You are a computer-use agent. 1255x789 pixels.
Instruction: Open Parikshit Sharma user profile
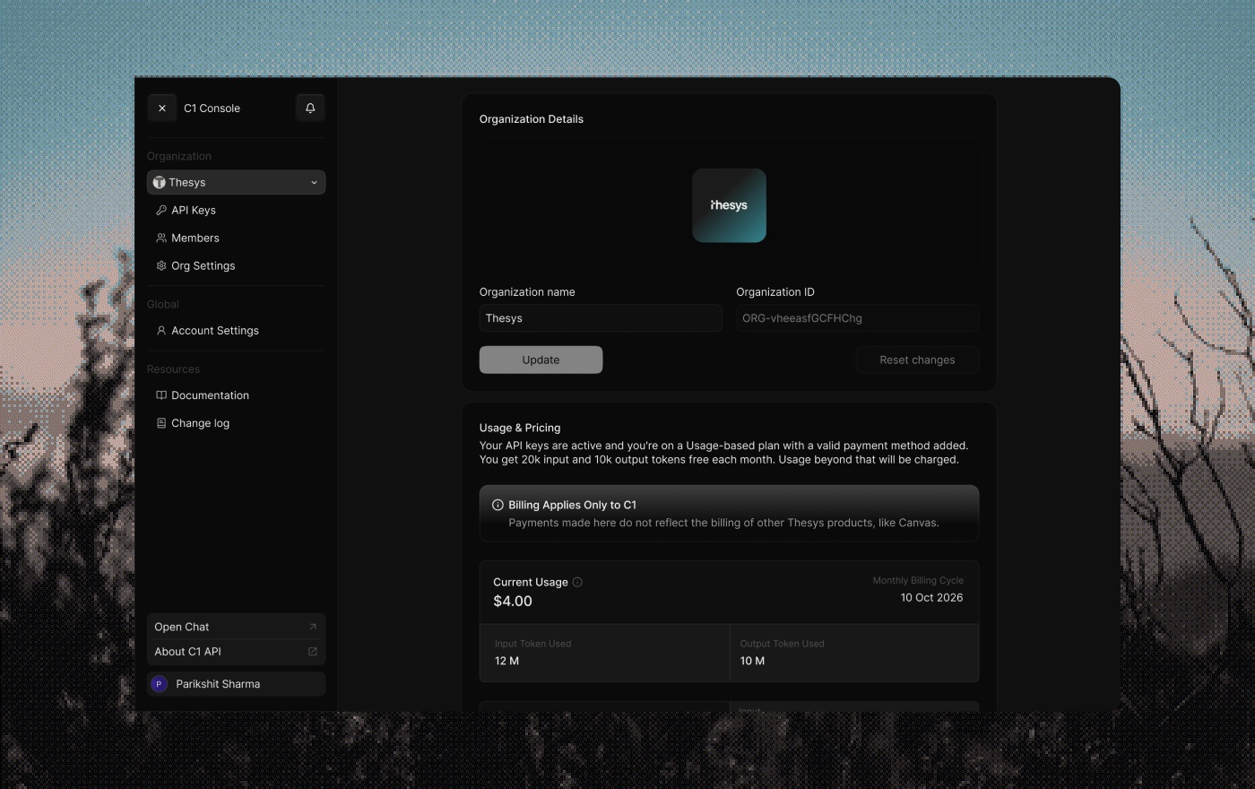coord(236,684)
